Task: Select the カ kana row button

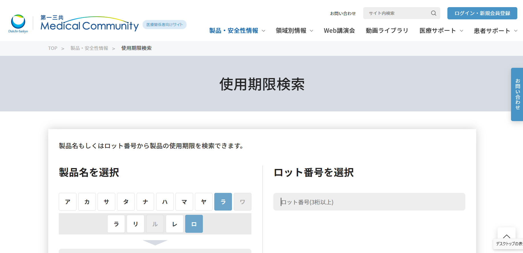Action: coord(87,202)
